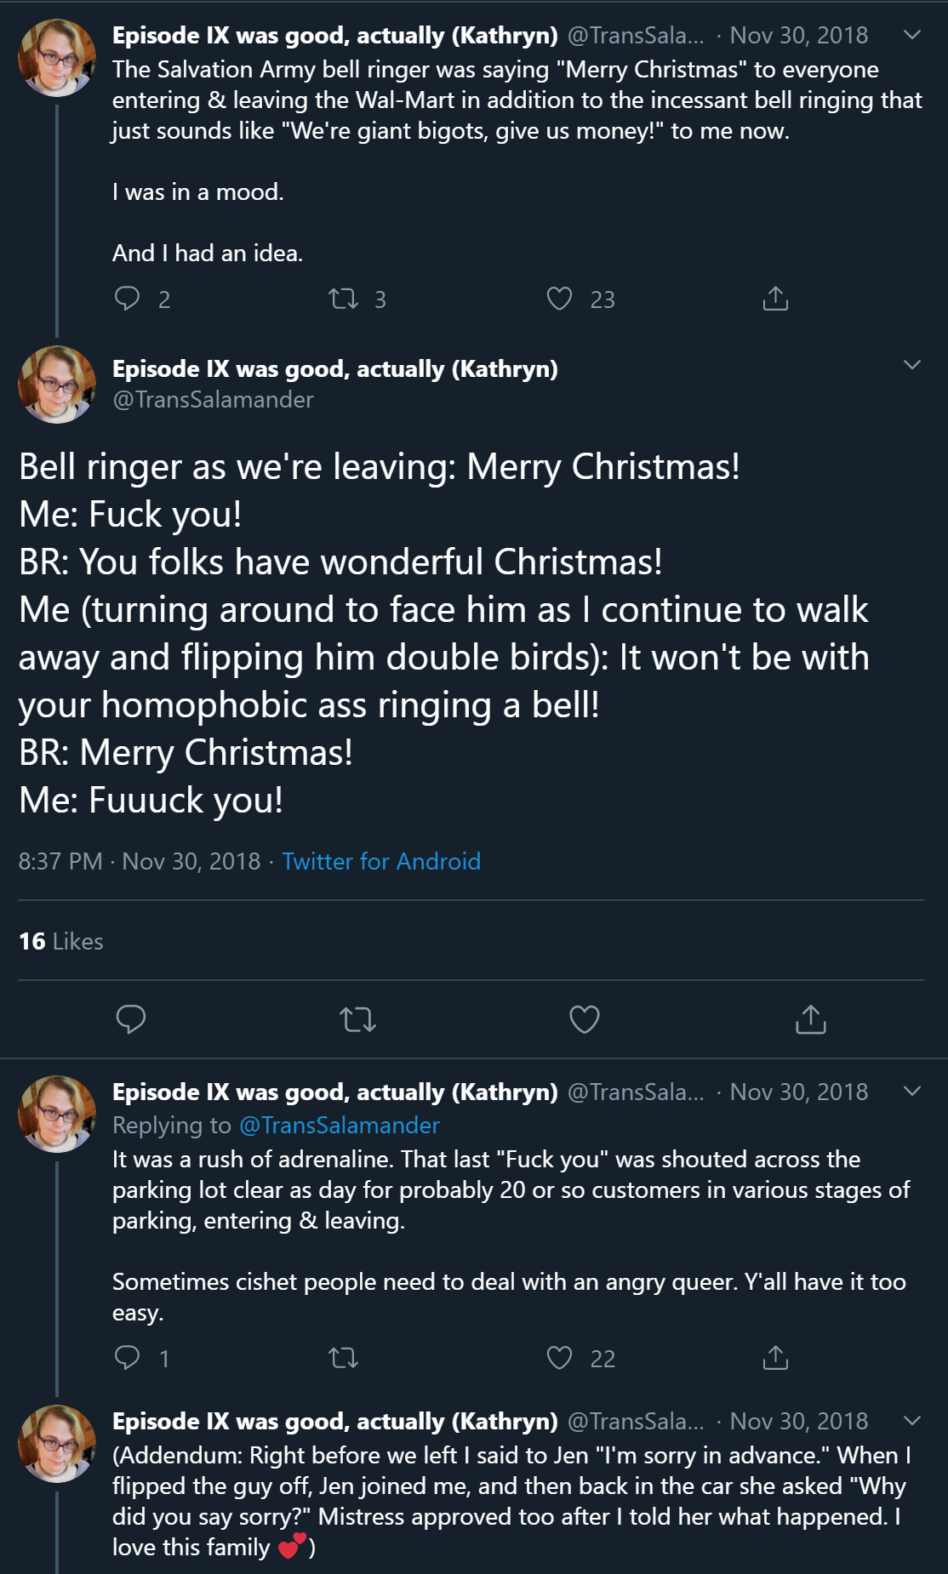Reply to the main Bell ringer tweet
Image resolution: width=948 pixels, height=1574 pixels.
click(x=131, y=1018)
